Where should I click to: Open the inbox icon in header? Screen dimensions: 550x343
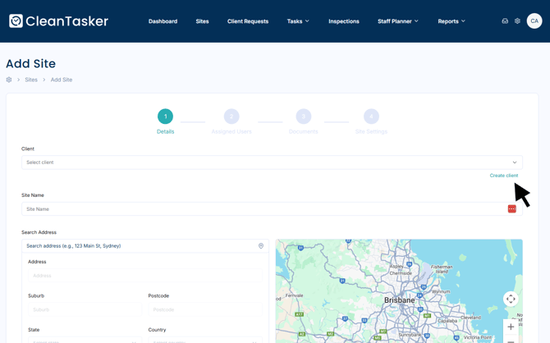pos(505,21)
